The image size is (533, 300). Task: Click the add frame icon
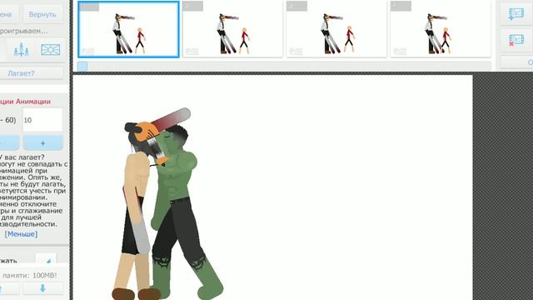coord(516,14)
